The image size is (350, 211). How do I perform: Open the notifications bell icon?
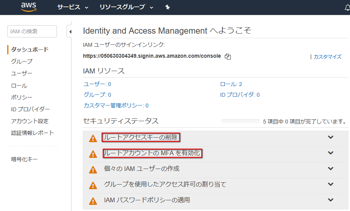click(347, 8)
